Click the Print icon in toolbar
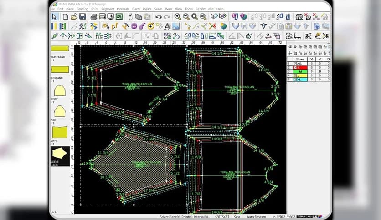The width and height of the screenshot is (381, 220). pyautogui.click(x=94, y=17)
